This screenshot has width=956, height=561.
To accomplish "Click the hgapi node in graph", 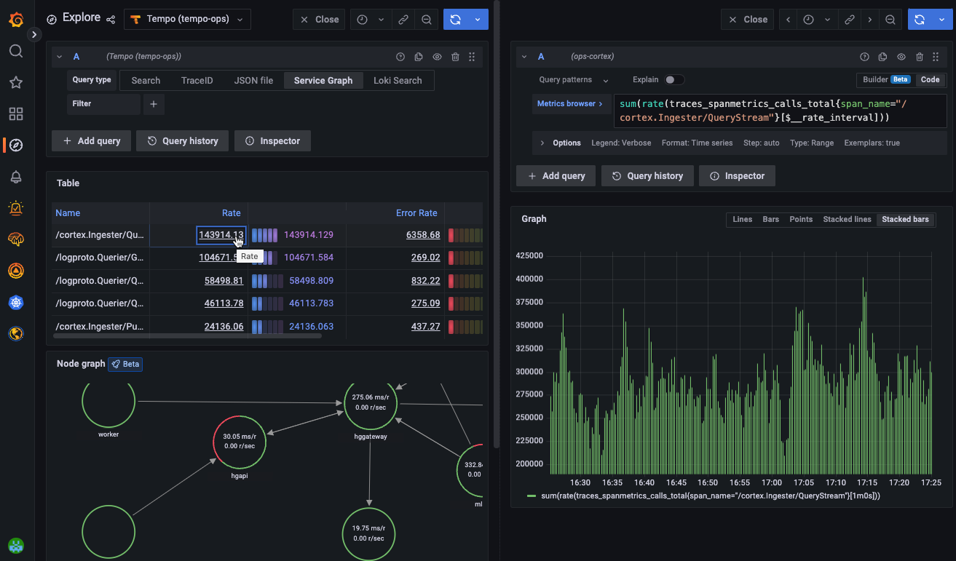I will tap(240, 441).
